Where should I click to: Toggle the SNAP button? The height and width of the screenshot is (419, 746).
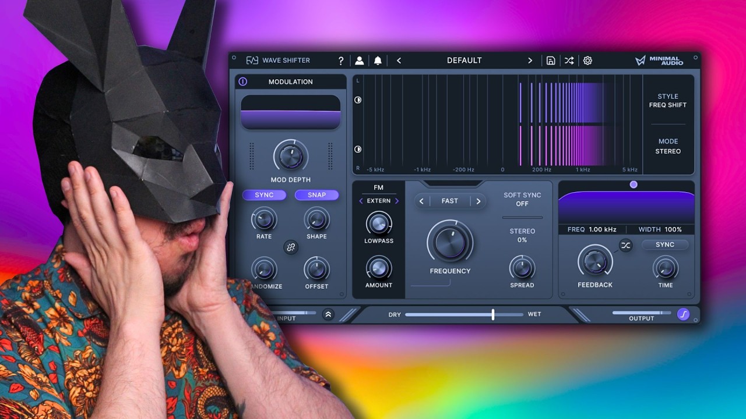click(316, 195)
